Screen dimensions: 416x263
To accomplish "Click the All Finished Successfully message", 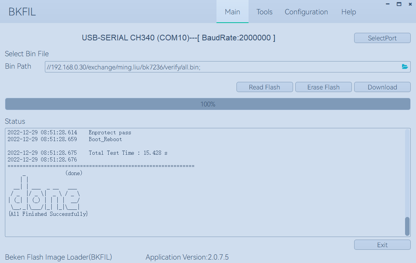I will [x=48, y=214].
